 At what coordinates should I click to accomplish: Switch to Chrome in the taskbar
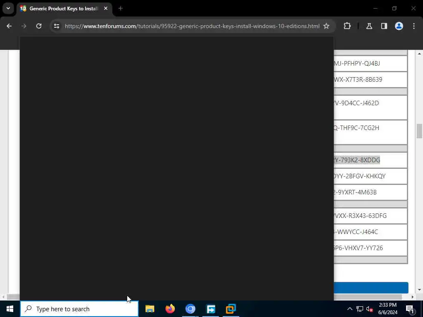tap(190, 309)
